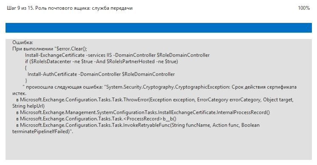317x165 pixels.
Task: Click the CryptographicException error message line
Action: coord(159,87)
